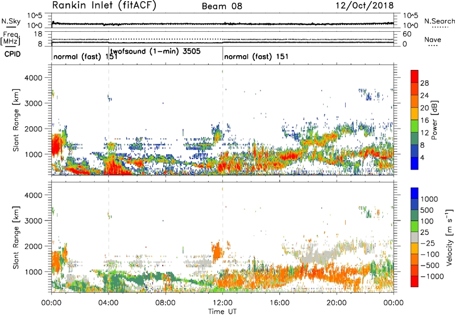Select the first 'normal (fast) 151' label at 00:00

85,56
